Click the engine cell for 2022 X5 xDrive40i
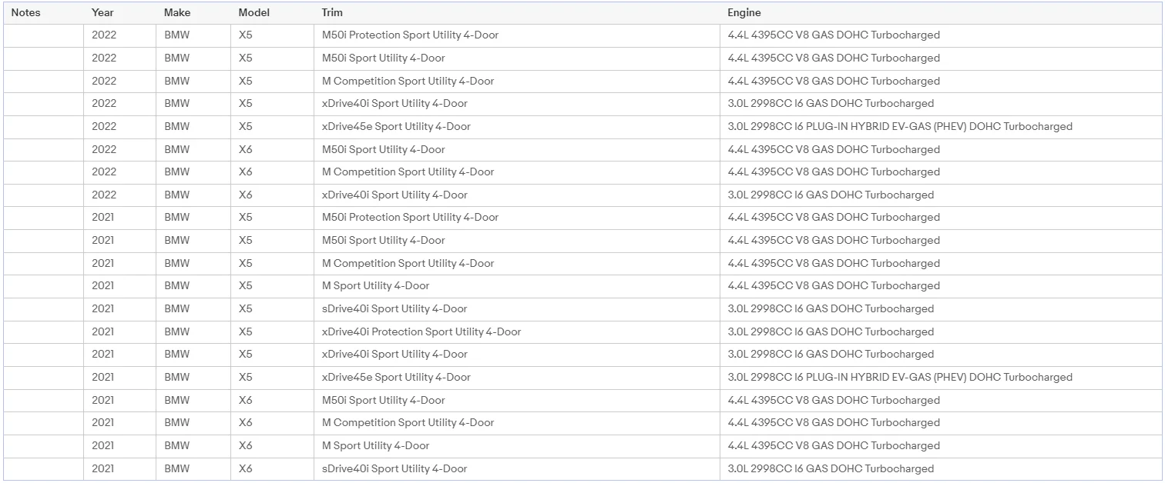1165x483 pixels. coord(942,104)
